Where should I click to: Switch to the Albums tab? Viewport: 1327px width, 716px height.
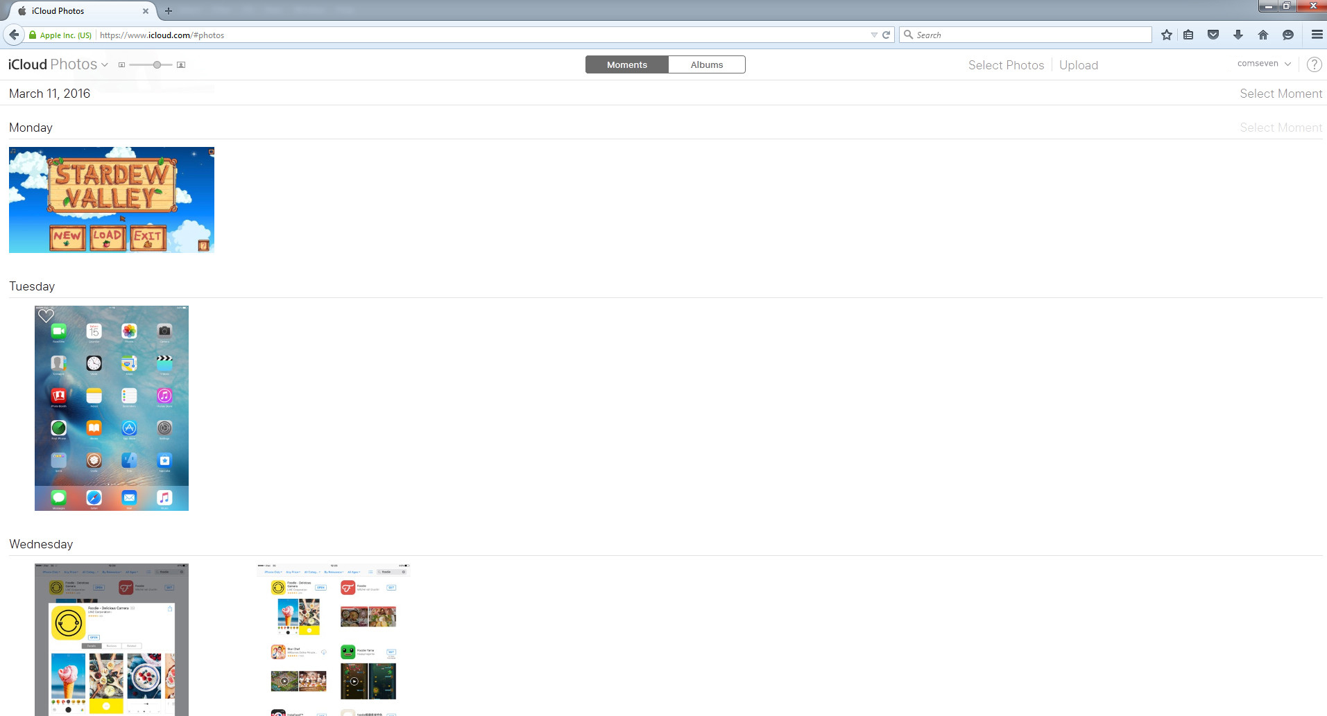pyautogui.click(x=707, y=64)
